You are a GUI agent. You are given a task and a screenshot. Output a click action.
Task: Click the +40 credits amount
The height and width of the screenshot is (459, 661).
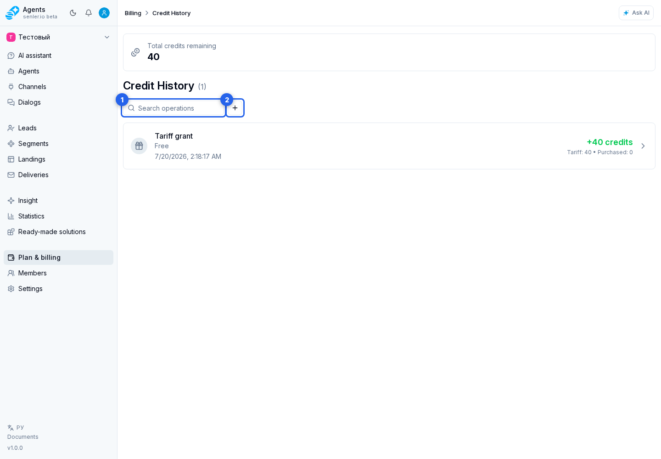[x=610, y=142]
